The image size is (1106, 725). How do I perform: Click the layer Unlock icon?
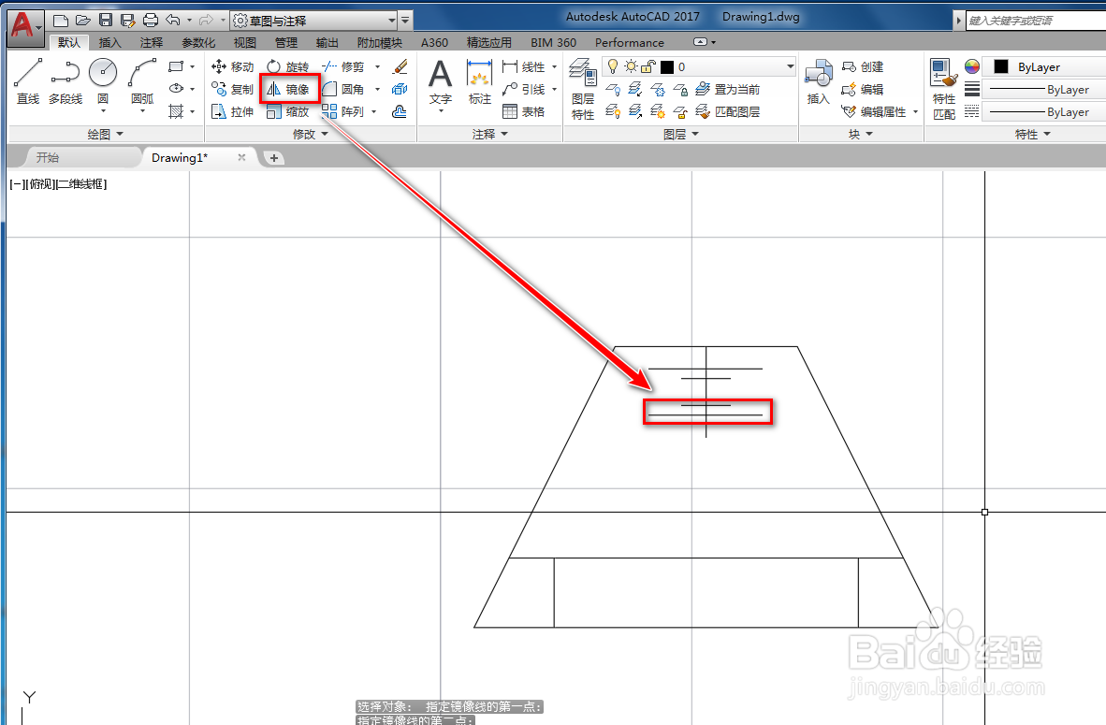coord(680,111)
